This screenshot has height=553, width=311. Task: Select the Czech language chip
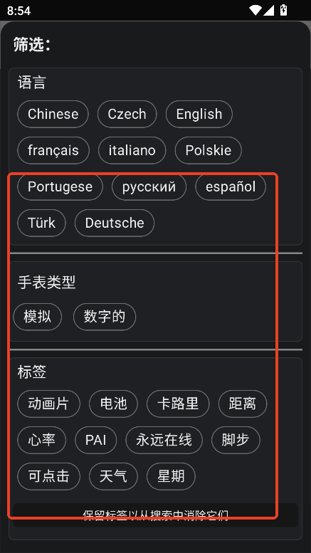point(127,114)
